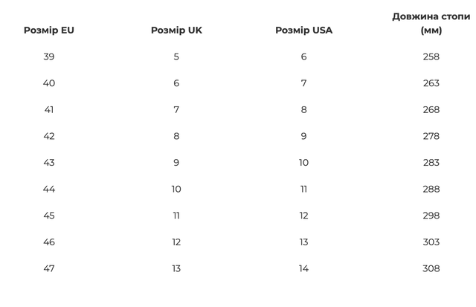Image resolution: width=476 pixels, height=307 pixels.
Task: Click EU size 42 in the table
Action: [x=49, y=136]
